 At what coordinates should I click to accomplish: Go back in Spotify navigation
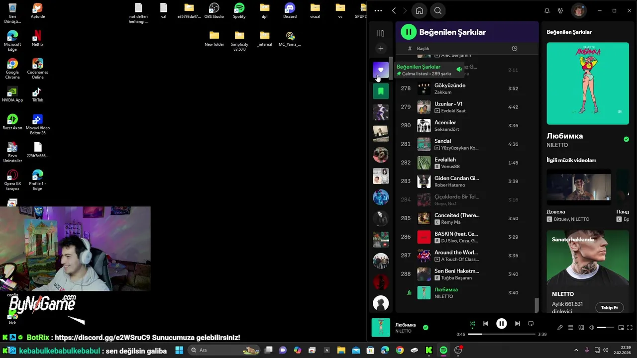pos(394,10)
